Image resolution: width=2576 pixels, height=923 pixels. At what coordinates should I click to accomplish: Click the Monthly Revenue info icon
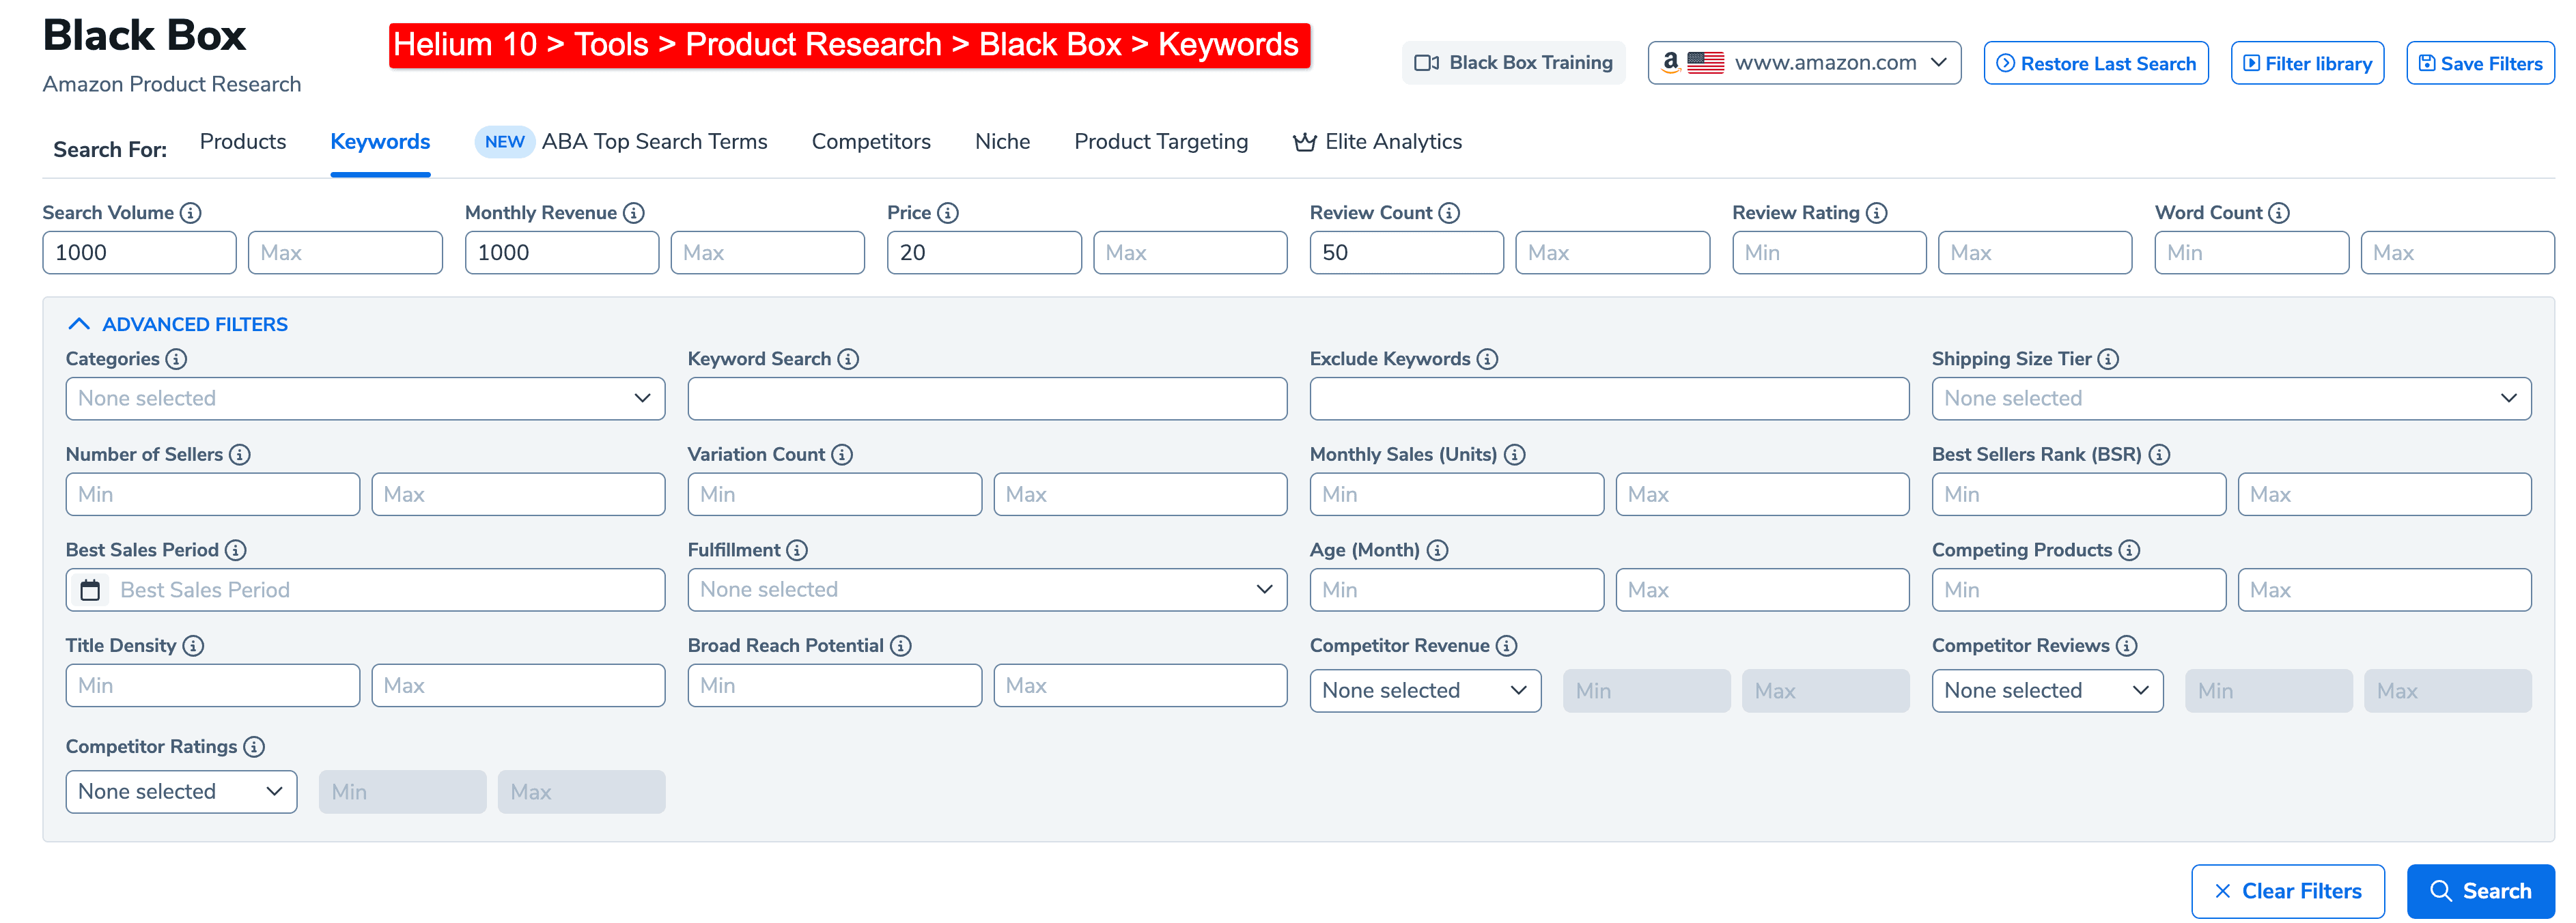[633, 213]
